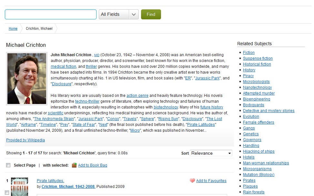Select the Governors subject
This screenshot has width=314, height=196.
coord(252,140)
